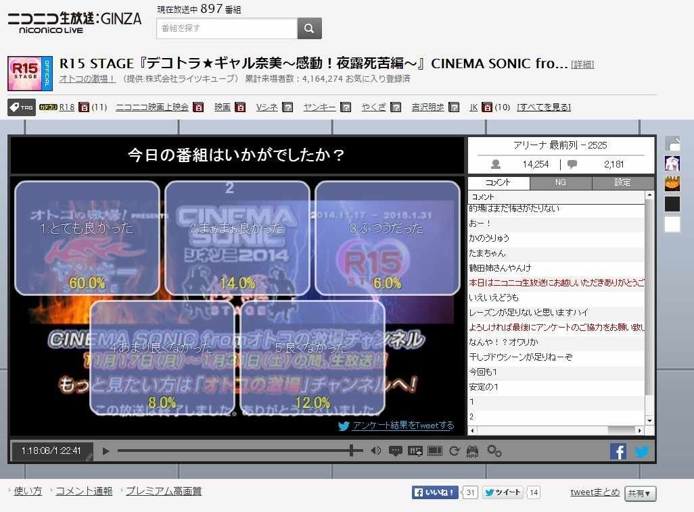This screenshot has width=694, height=512.
Task: Open dictionary icon beside 映画 tag
Action: point(240,107)
